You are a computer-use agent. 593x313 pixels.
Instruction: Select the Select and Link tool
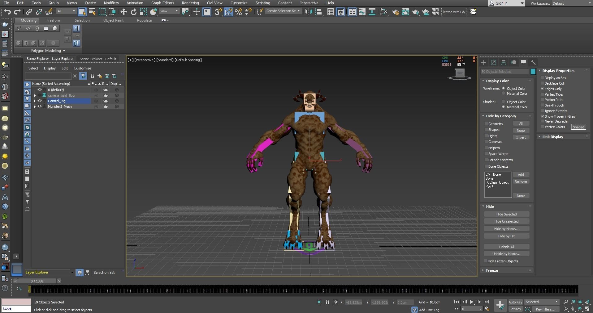click(29, 12)
